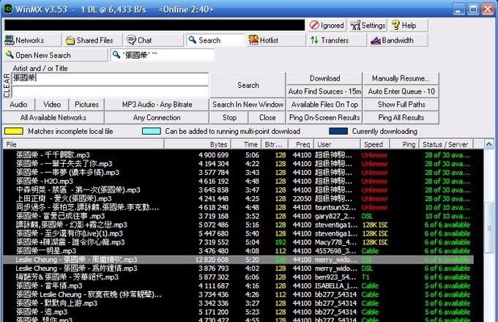This screenshot has height=322, width=498.
Task: Open the MP3 Audio - Any Bitrate selector
Action: pyautogui.click(x=157, y=105)
